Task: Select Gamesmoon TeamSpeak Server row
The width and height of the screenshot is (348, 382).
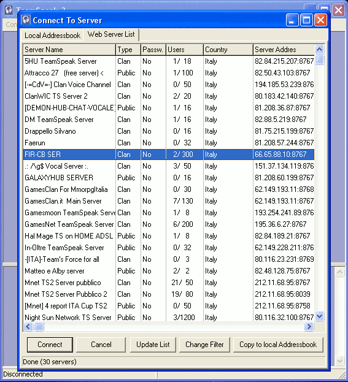Action: point(169,213)
